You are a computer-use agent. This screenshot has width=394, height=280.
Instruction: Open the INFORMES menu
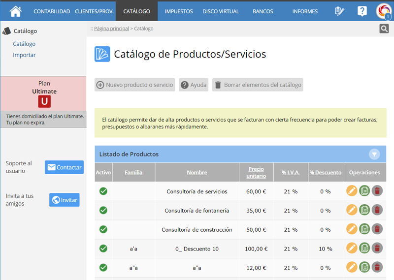[x=305, y=11]
